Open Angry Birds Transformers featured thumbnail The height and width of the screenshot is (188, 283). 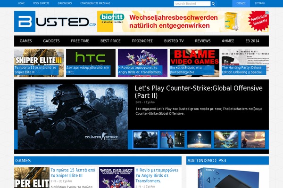[142, 63]
